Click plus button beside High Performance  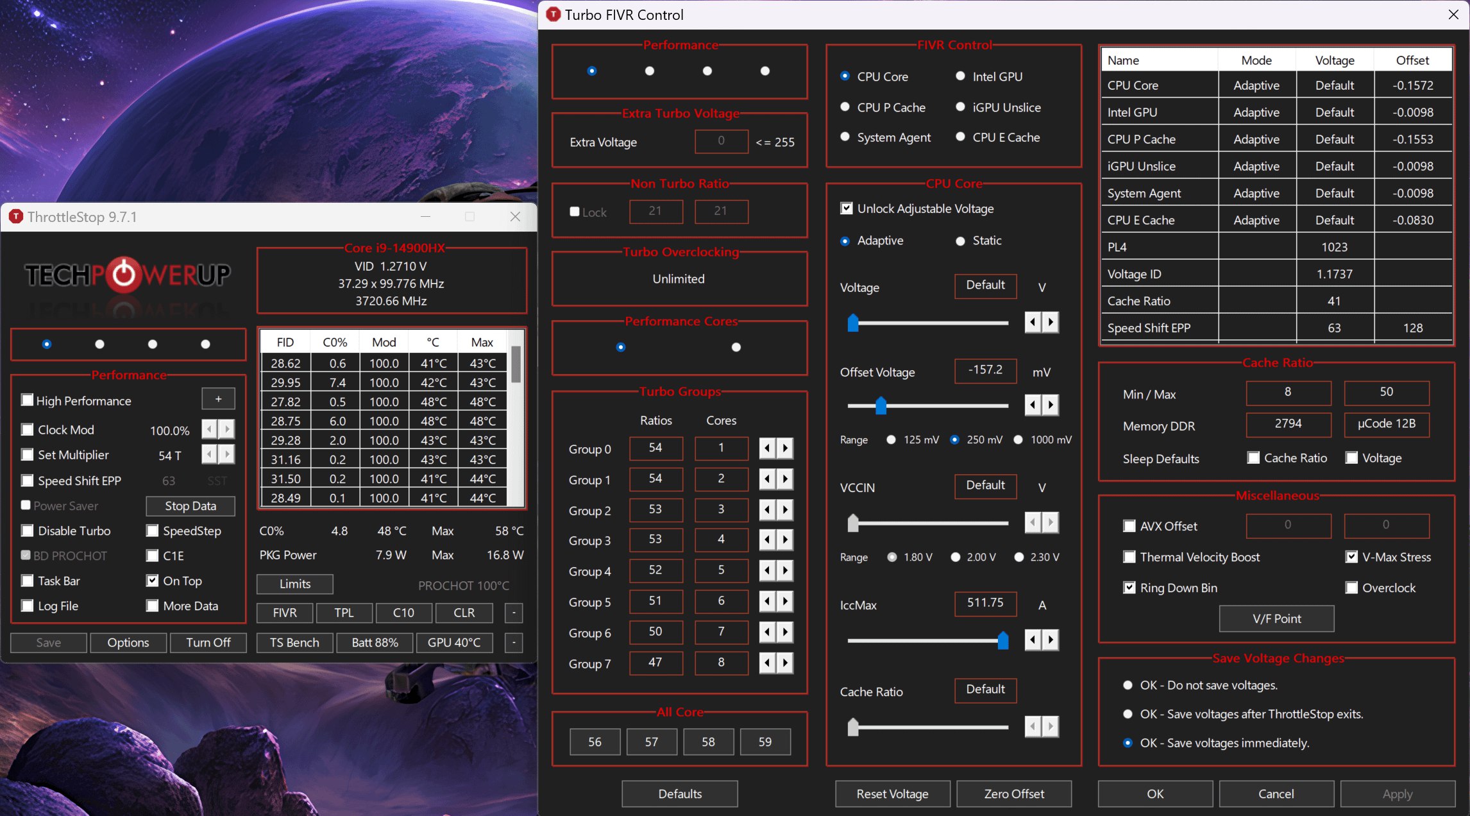click(218, 399)
